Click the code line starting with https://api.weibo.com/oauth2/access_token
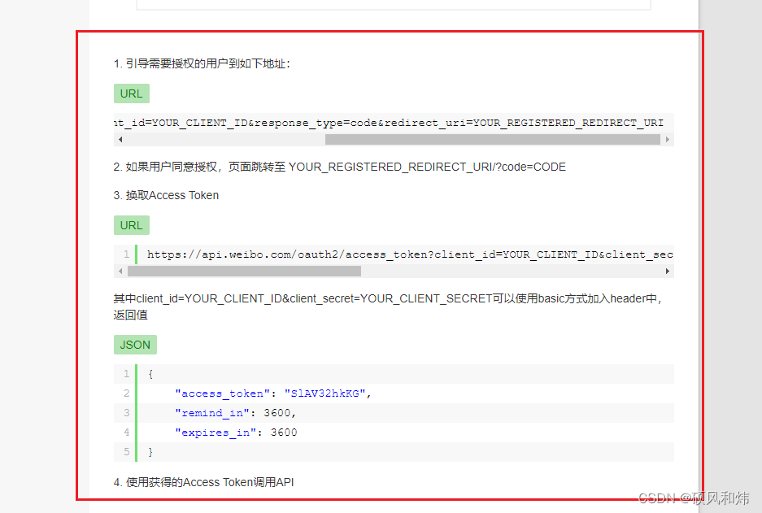762x513 pixels. click(x=410, y=254)
